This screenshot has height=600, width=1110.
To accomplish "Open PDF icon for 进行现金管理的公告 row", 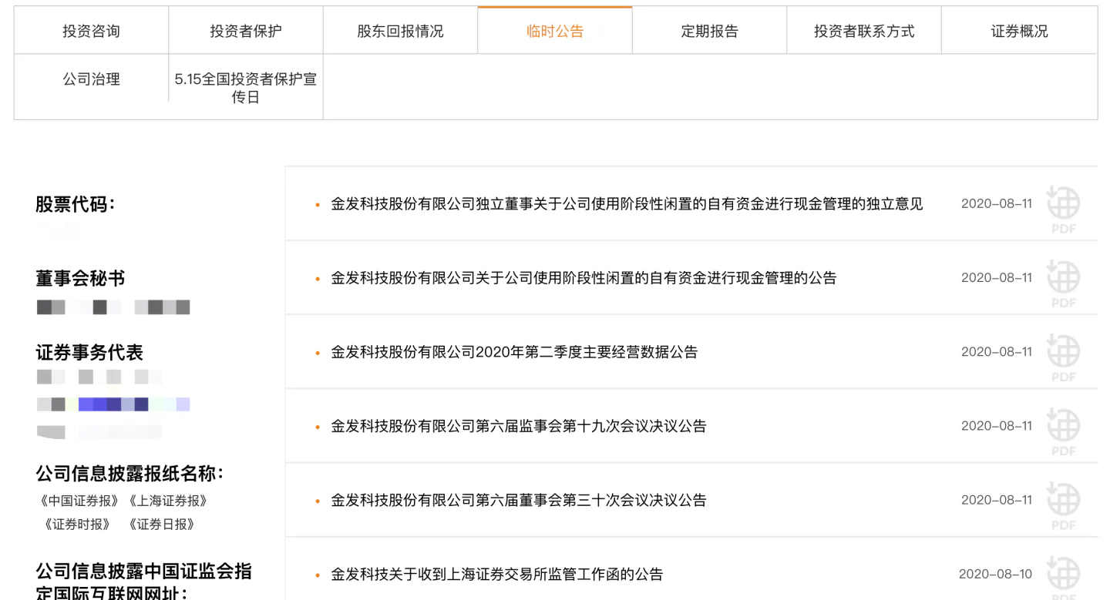I will [1063, 283].
